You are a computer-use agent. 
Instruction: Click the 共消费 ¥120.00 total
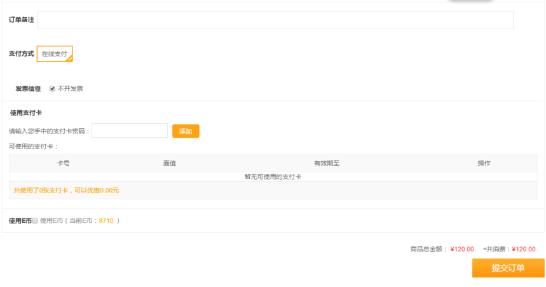(x=524, y=250)
